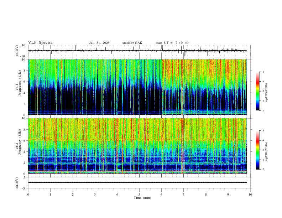Click time axis tick label "7"
Viewport: 282px width, 218px height.
click(184, 194)
